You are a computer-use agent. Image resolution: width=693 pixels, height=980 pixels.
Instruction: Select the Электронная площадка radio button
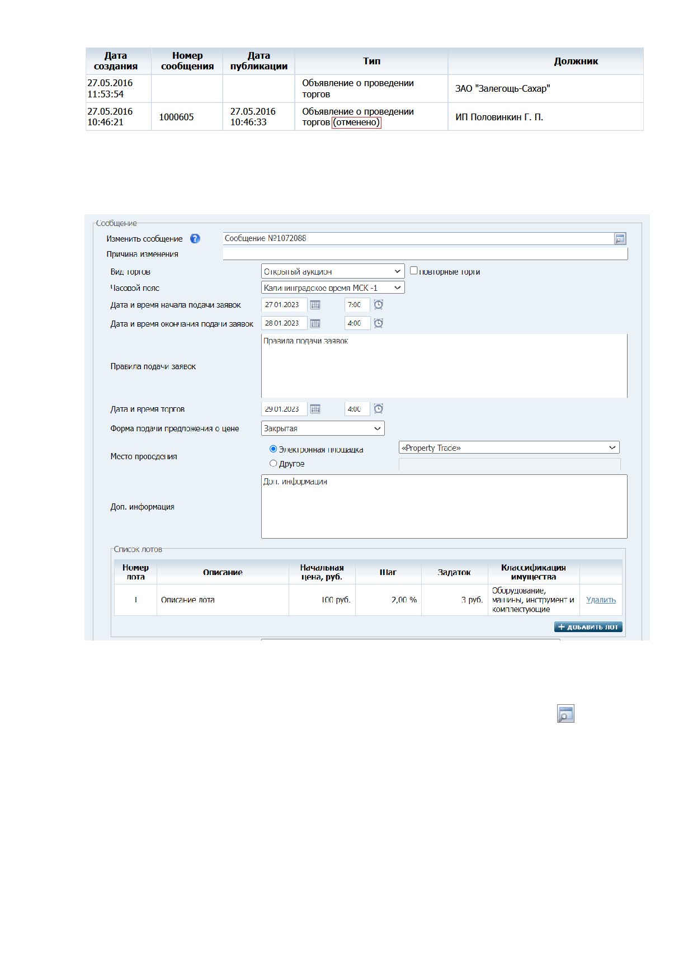pyautogui.click(x=273, y=449)
